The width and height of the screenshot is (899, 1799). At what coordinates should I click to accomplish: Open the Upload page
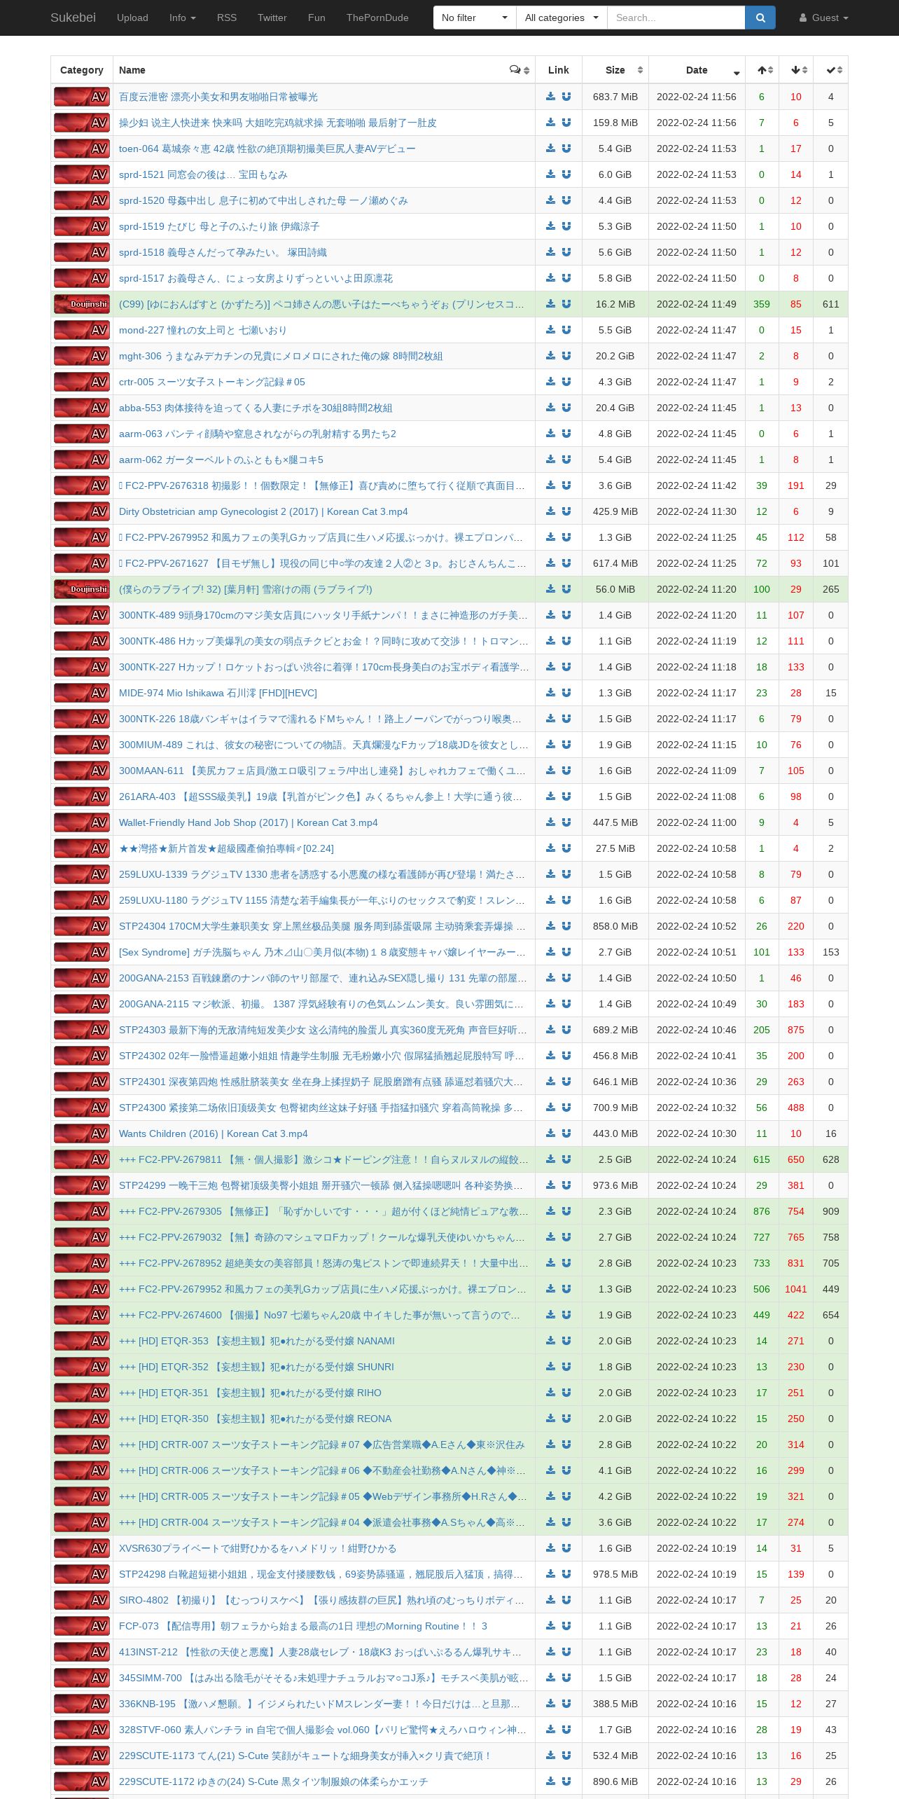coord(132,18)
